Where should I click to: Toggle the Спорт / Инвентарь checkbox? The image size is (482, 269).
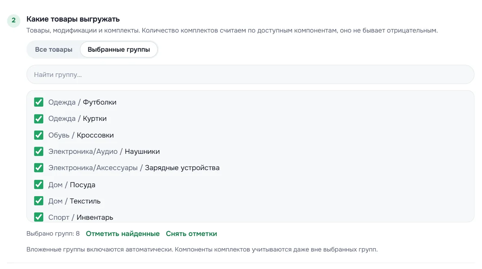point(39,217)
